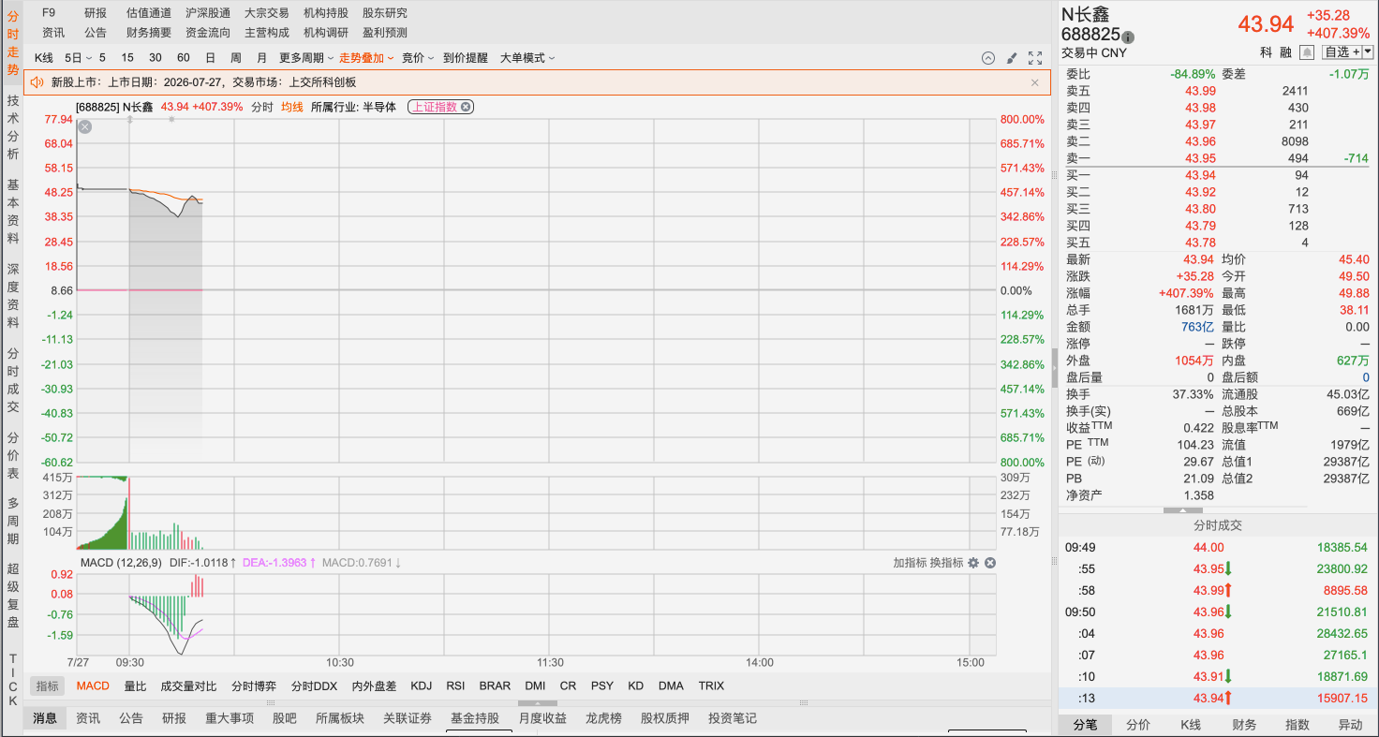Screen dimensions: 1379x737
Task: Add stock to watchlist with 自选 +
Action: tap(1342, 52)
